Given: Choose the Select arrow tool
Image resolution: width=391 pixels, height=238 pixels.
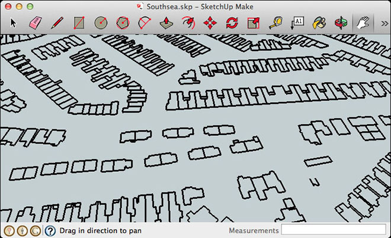Looking at the screenshot, I should (x=13, y=23).
